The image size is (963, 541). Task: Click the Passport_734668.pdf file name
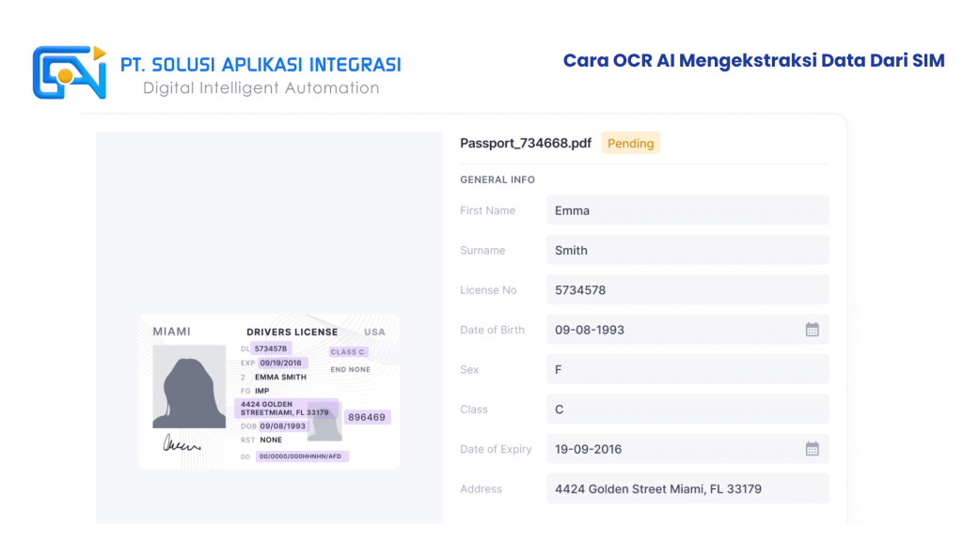click(526, 144)
